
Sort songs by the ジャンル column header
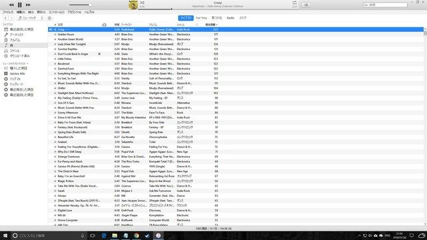[x=181, y=25]
